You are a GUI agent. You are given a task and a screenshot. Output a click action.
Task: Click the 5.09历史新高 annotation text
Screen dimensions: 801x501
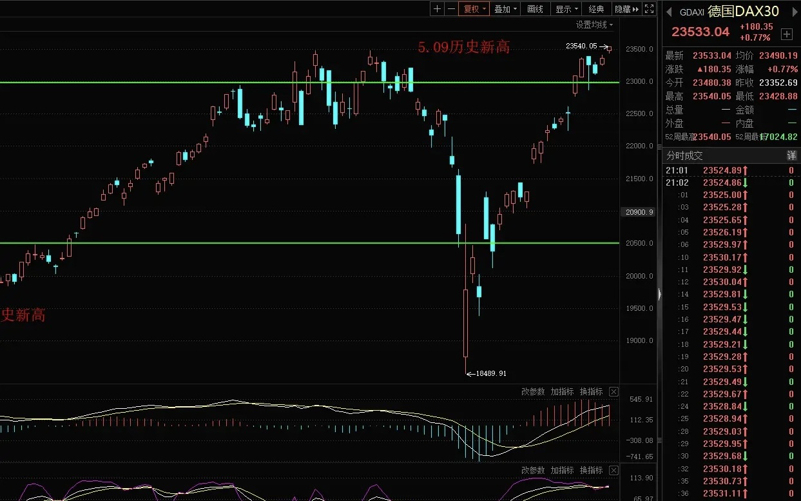pyautogui.click(x=464, y=46)
